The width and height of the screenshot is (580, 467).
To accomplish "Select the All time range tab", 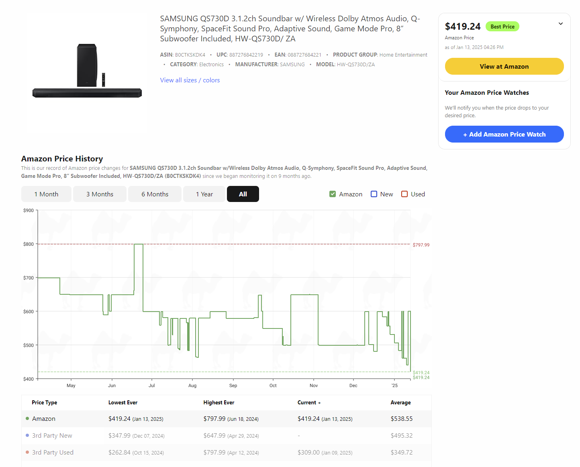I will 243,194.
